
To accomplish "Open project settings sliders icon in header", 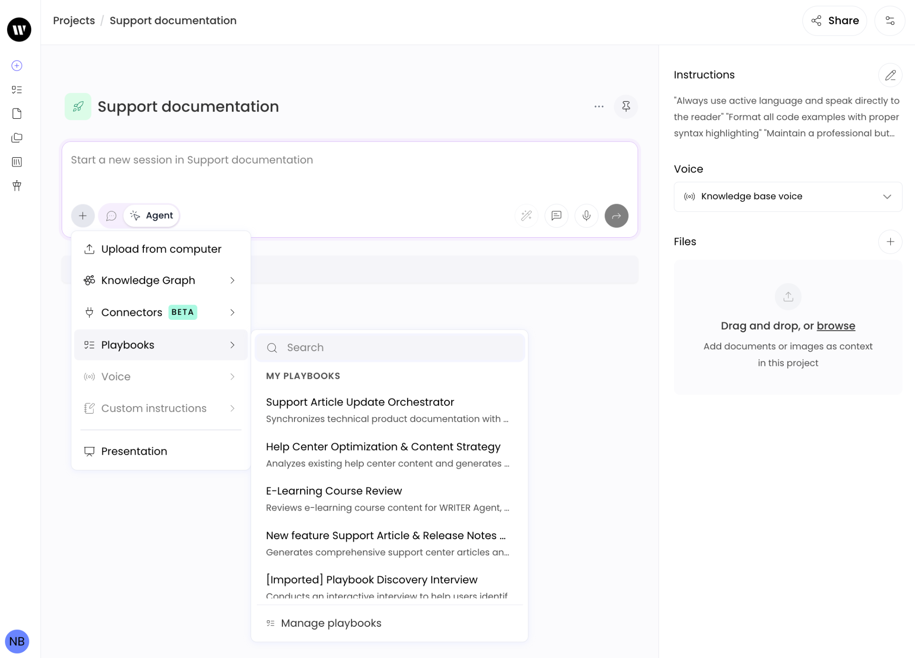I will click(x=889, y=21).
